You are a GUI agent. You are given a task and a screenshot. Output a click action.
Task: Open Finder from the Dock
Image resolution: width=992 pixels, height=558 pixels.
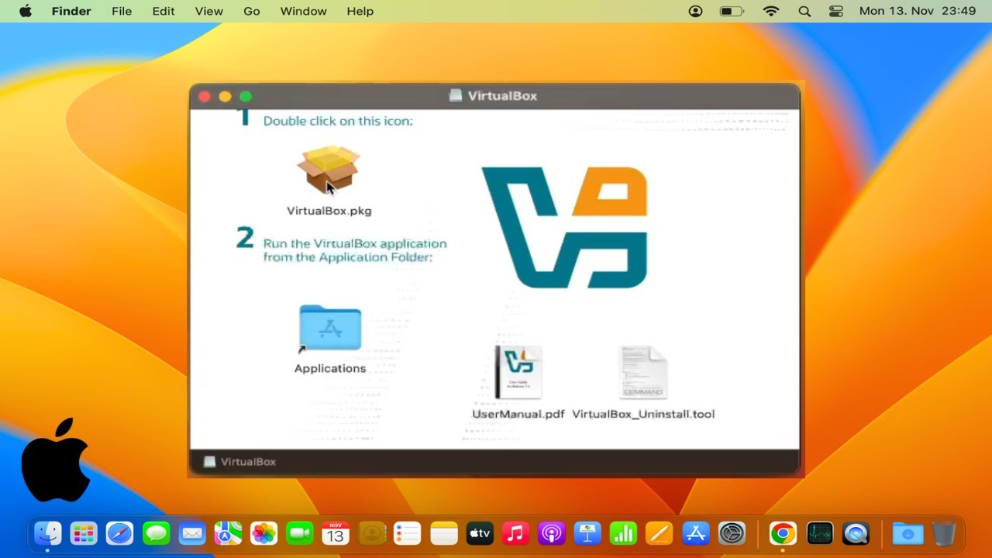coord(48,534)
